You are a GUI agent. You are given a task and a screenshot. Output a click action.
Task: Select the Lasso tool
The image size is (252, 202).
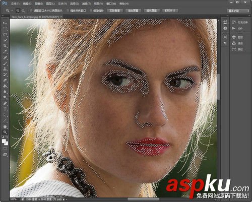coord(5,34)
